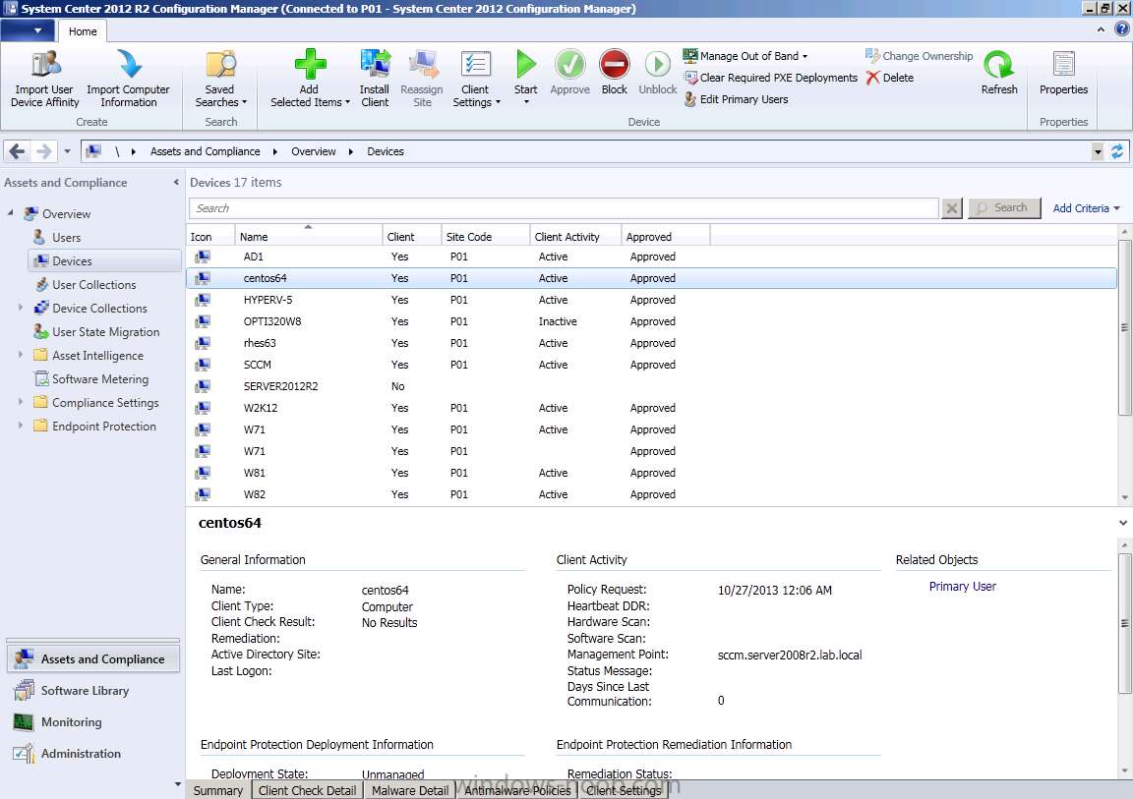
Task: Click device list vertical scrollbar
Action: coord(1124,327)
